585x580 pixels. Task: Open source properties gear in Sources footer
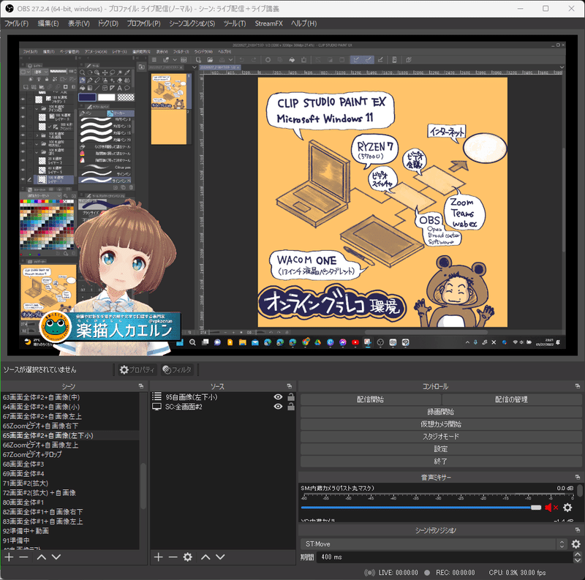[188, 557]
